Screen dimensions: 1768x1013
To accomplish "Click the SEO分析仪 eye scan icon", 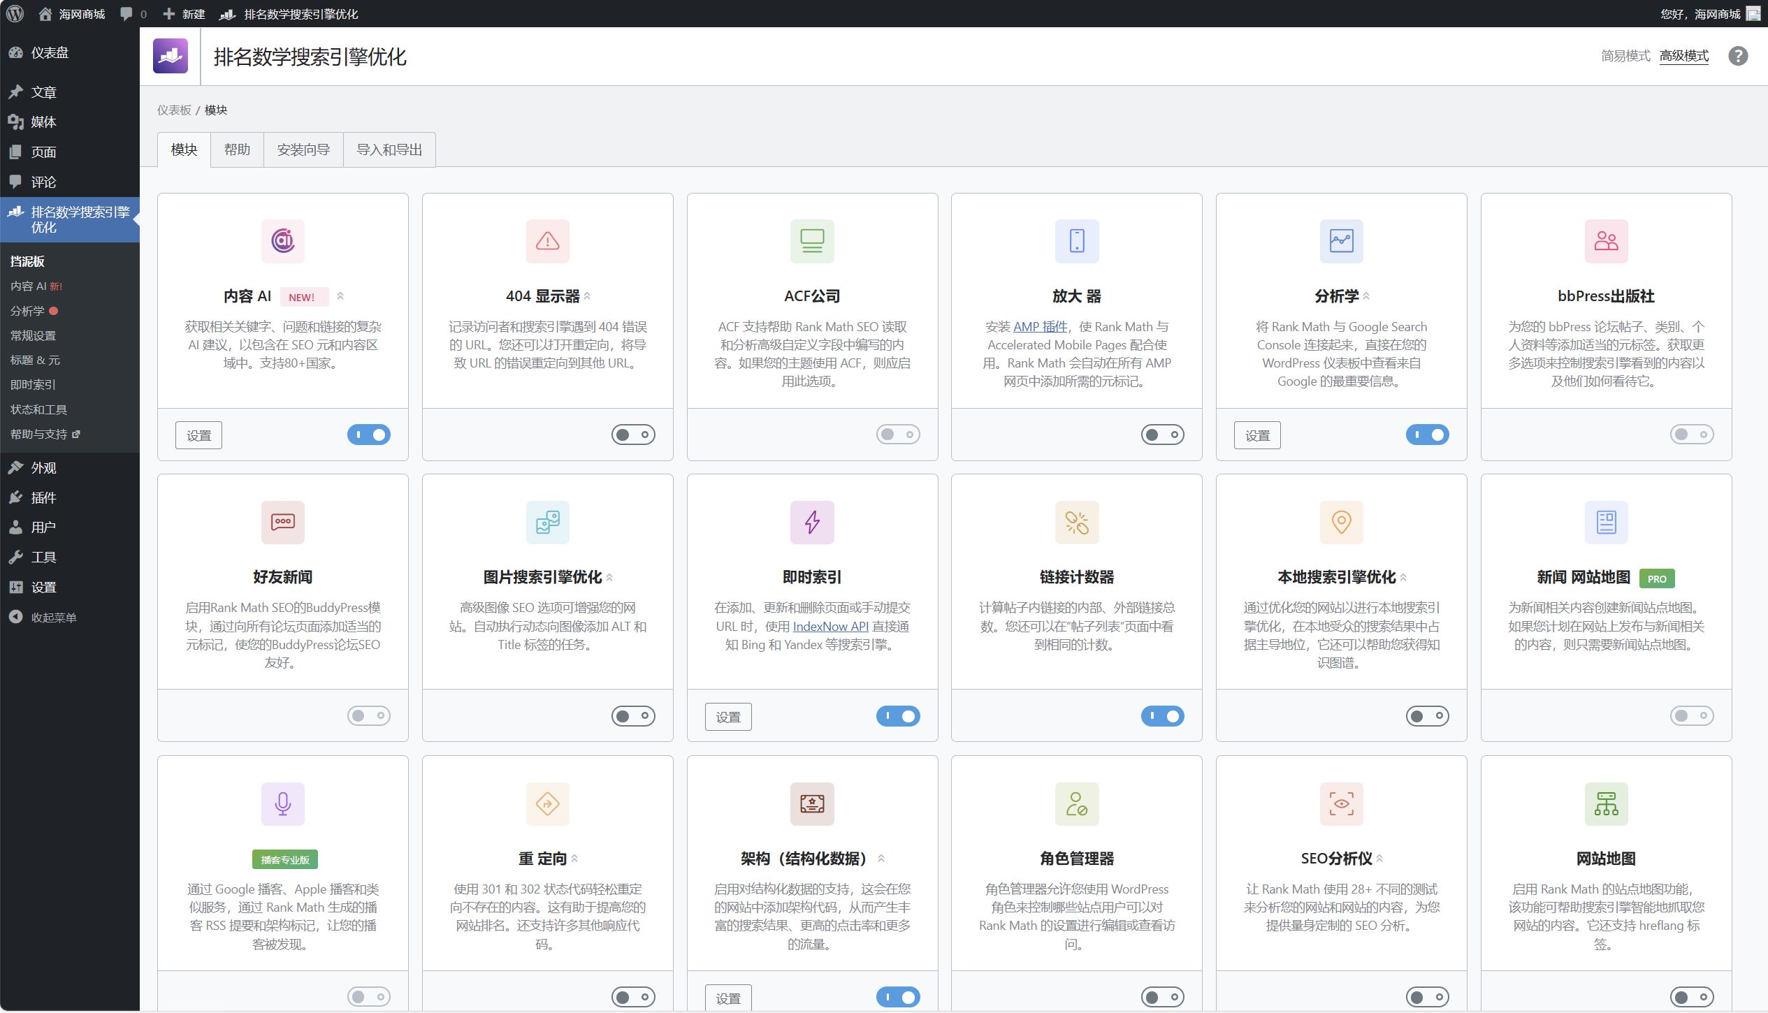I will [x=1342, y=803].
